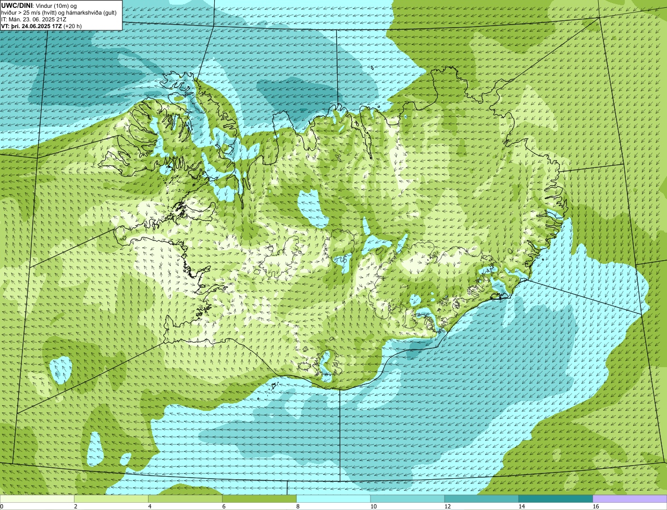This screenshot has height=510, width=667.
Task: Click the 'IT: Mán. 23. 06. 2025 21Z' line
Action: [33, 19]
